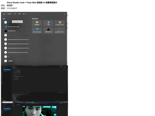Click the taskbar search box

[x=8, y=102]
